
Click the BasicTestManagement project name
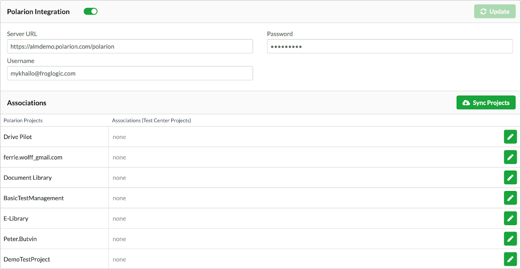[34, 198]
